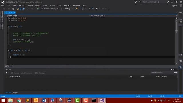Click the New Project toolbar icon

[13, 9]
